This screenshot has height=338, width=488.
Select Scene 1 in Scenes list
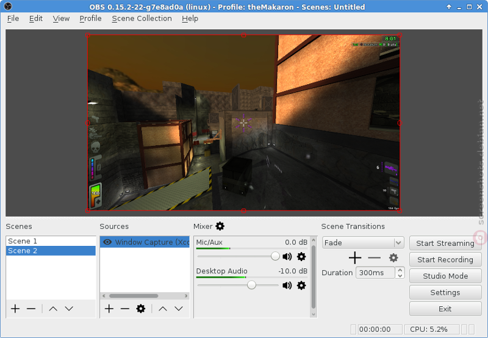coord(51,241)
